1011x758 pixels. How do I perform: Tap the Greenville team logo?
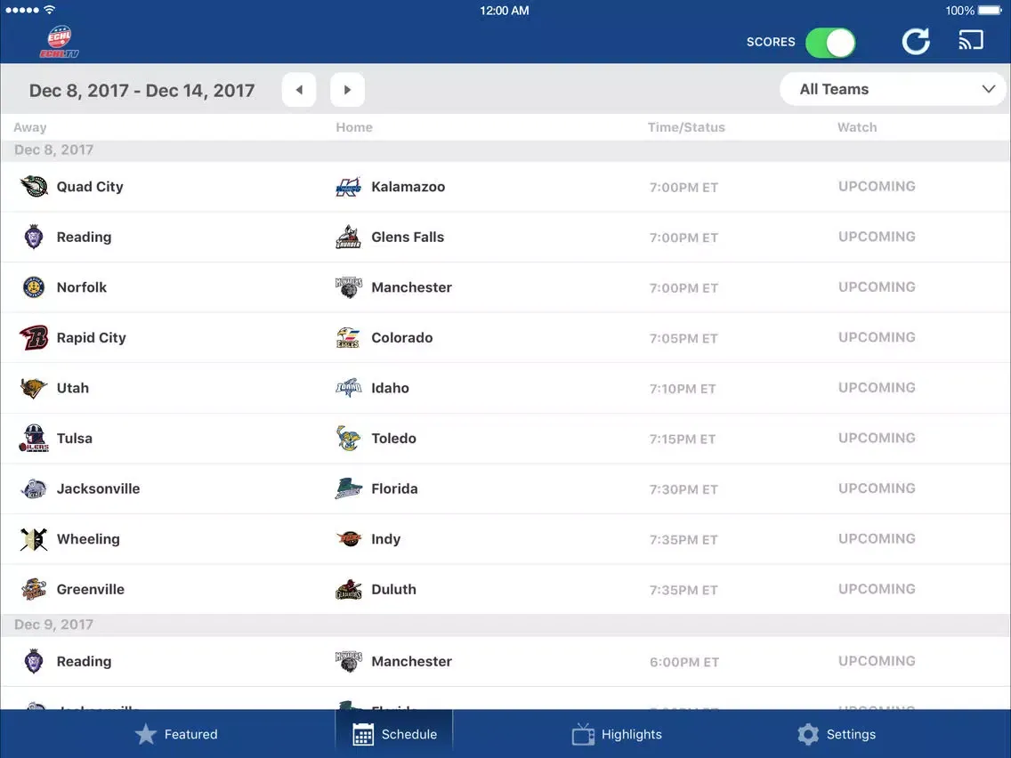click(34, 589)
